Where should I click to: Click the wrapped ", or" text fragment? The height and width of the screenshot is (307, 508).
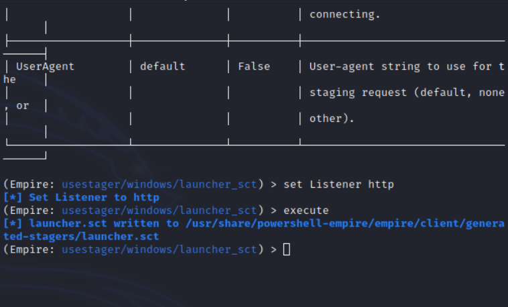tap(17, 105)
